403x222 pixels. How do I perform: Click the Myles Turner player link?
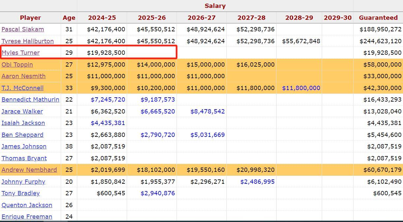point(20,53)
